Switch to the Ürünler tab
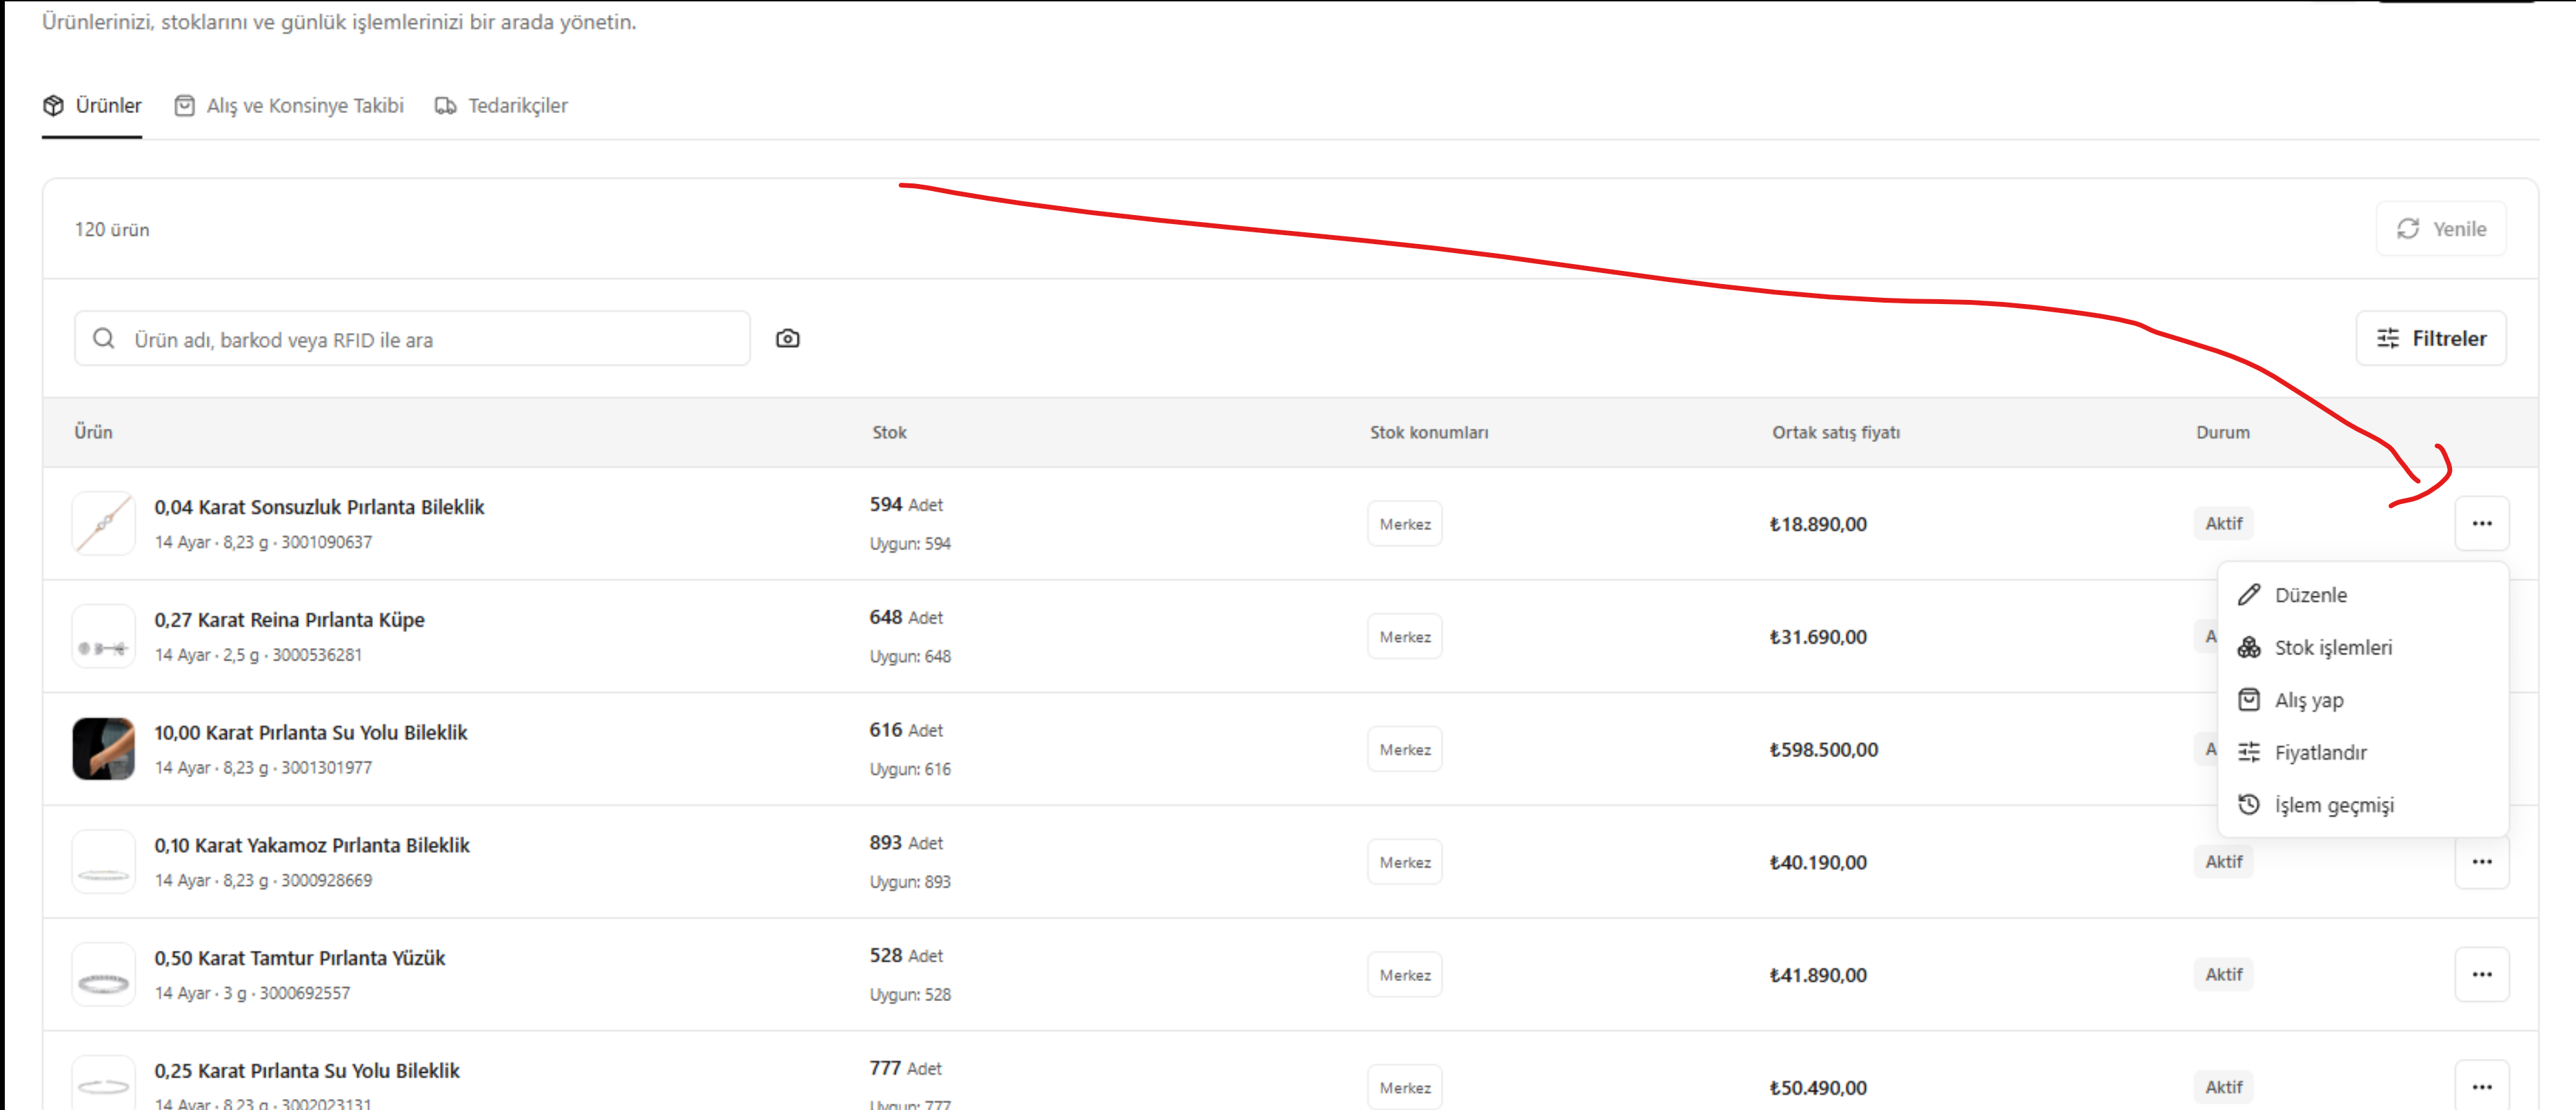 pyautogui.click(x=92, y=106)
